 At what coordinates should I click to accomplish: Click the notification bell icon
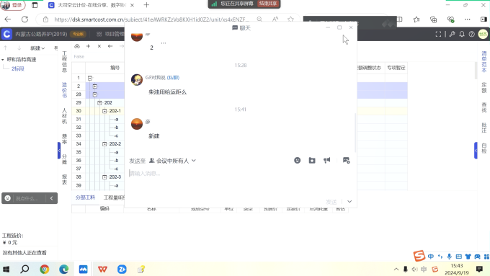point(462,34)
